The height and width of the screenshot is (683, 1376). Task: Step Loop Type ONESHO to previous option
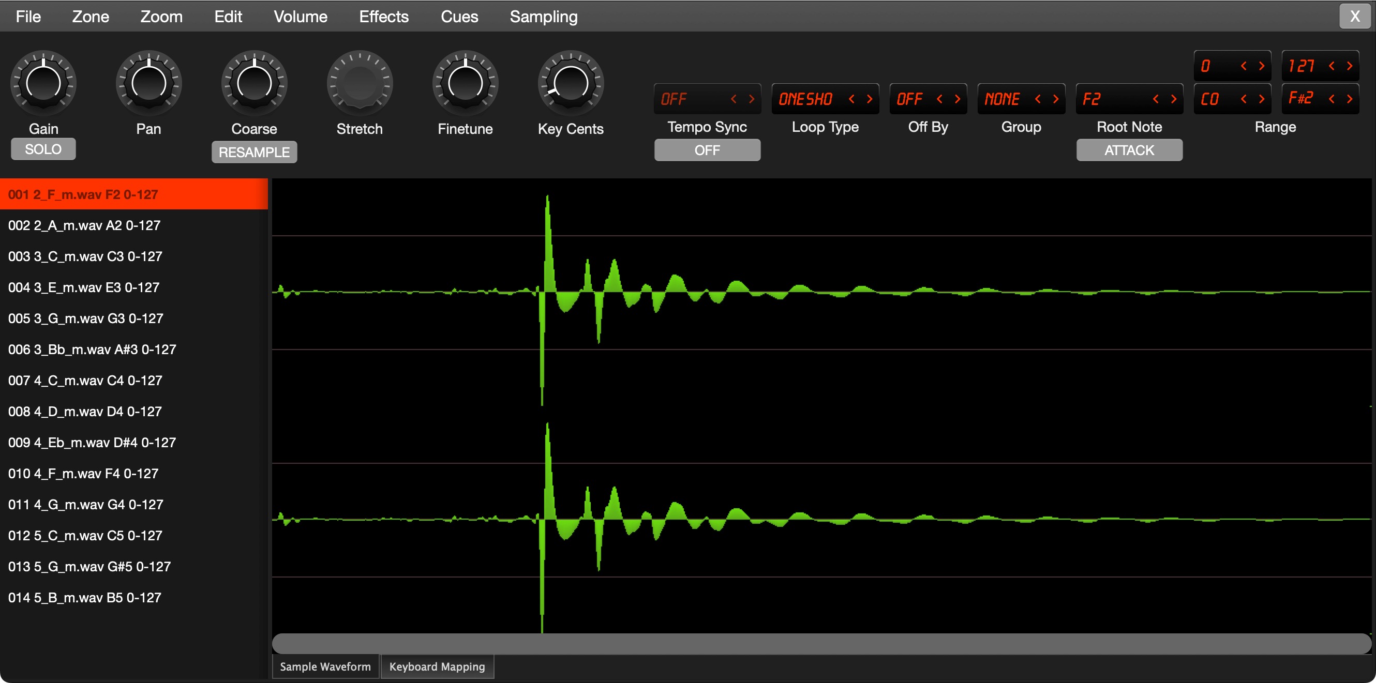[852, 99]
